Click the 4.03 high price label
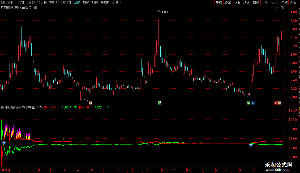Viewport: 300px width, 173px height. 164,12
